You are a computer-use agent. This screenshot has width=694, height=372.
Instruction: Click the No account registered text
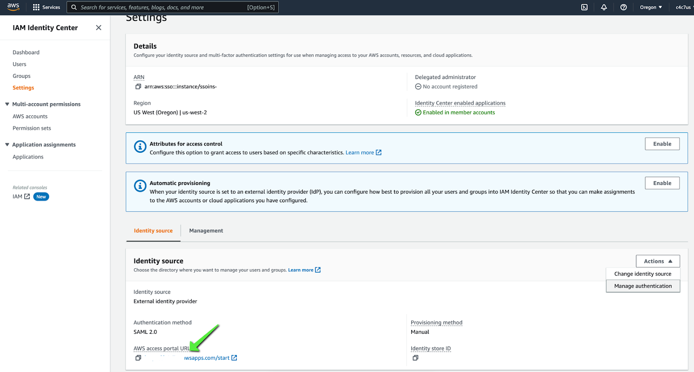(450, 86)
